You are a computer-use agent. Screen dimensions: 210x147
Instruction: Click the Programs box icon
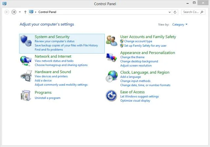click(26, 95)
